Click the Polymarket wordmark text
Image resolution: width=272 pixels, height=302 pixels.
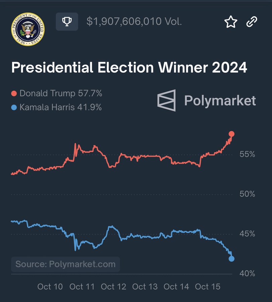pyautogui.click(x=220, y=101)
